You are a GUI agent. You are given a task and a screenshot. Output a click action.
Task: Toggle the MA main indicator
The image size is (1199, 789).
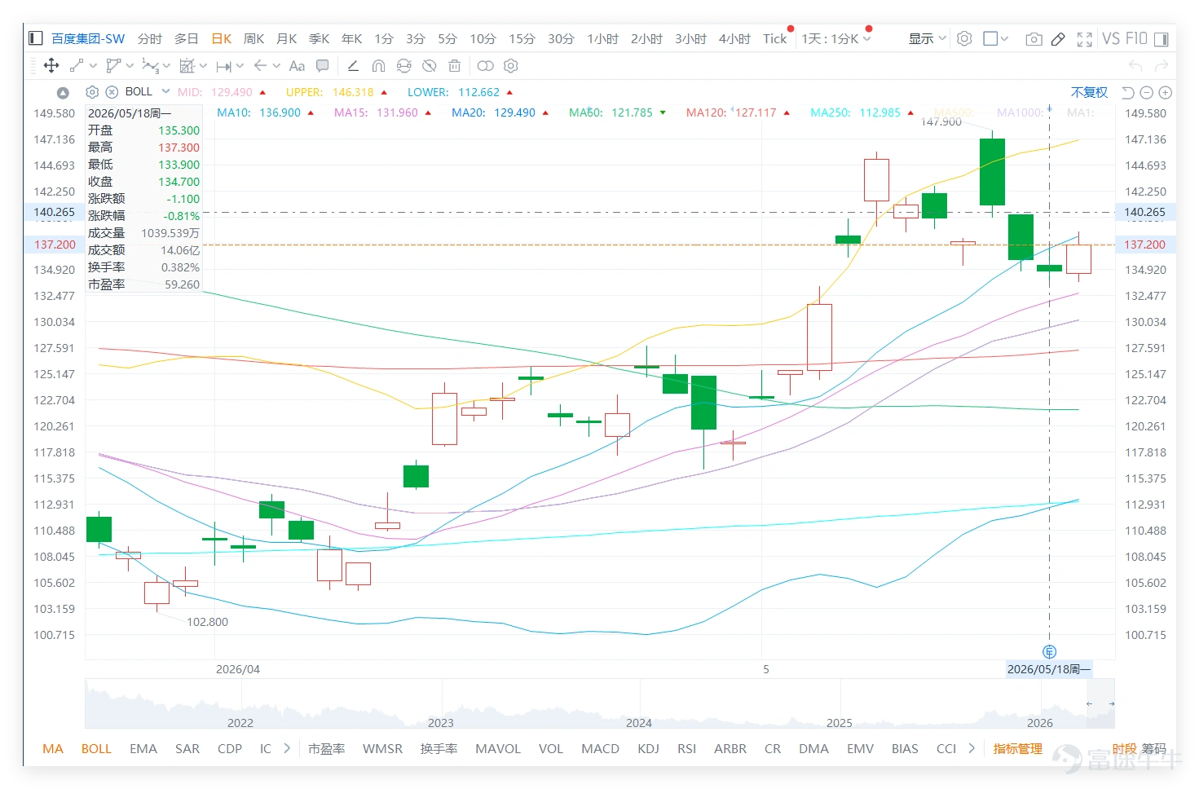coord(53,748)
